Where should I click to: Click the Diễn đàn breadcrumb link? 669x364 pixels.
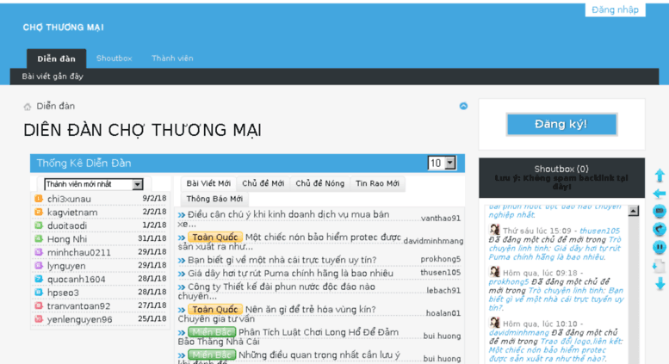55,106
